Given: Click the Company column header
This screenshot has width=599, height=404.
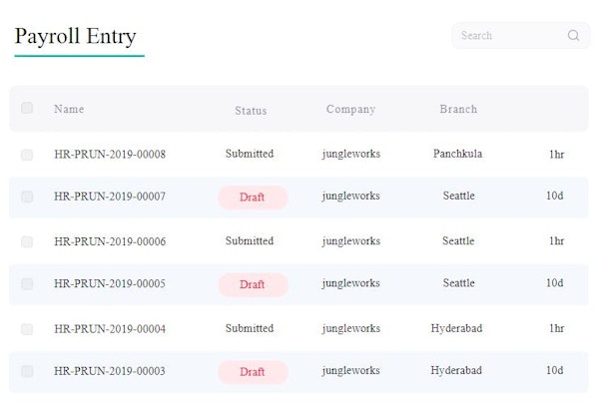Looking at the screenshot, I should 350,110.
